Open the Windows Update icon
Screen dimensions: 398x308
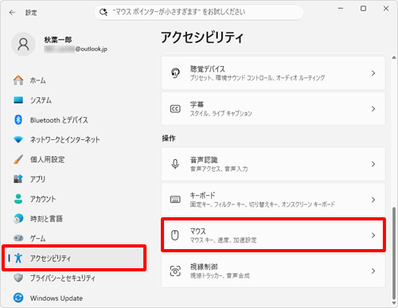(18, 298)
